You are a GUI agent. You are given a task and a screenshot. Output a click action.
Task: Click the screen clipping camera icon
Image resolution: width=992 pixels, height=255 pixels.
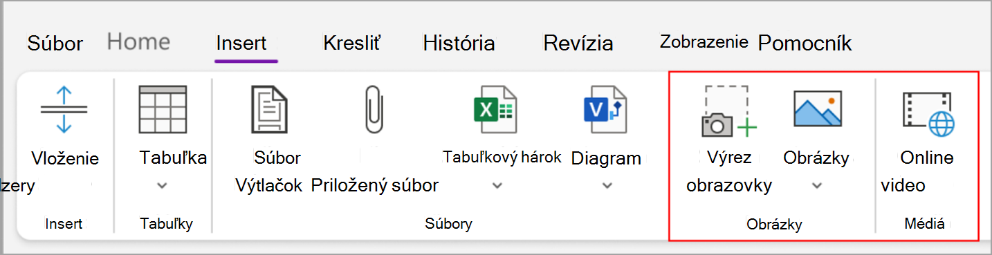729,111
